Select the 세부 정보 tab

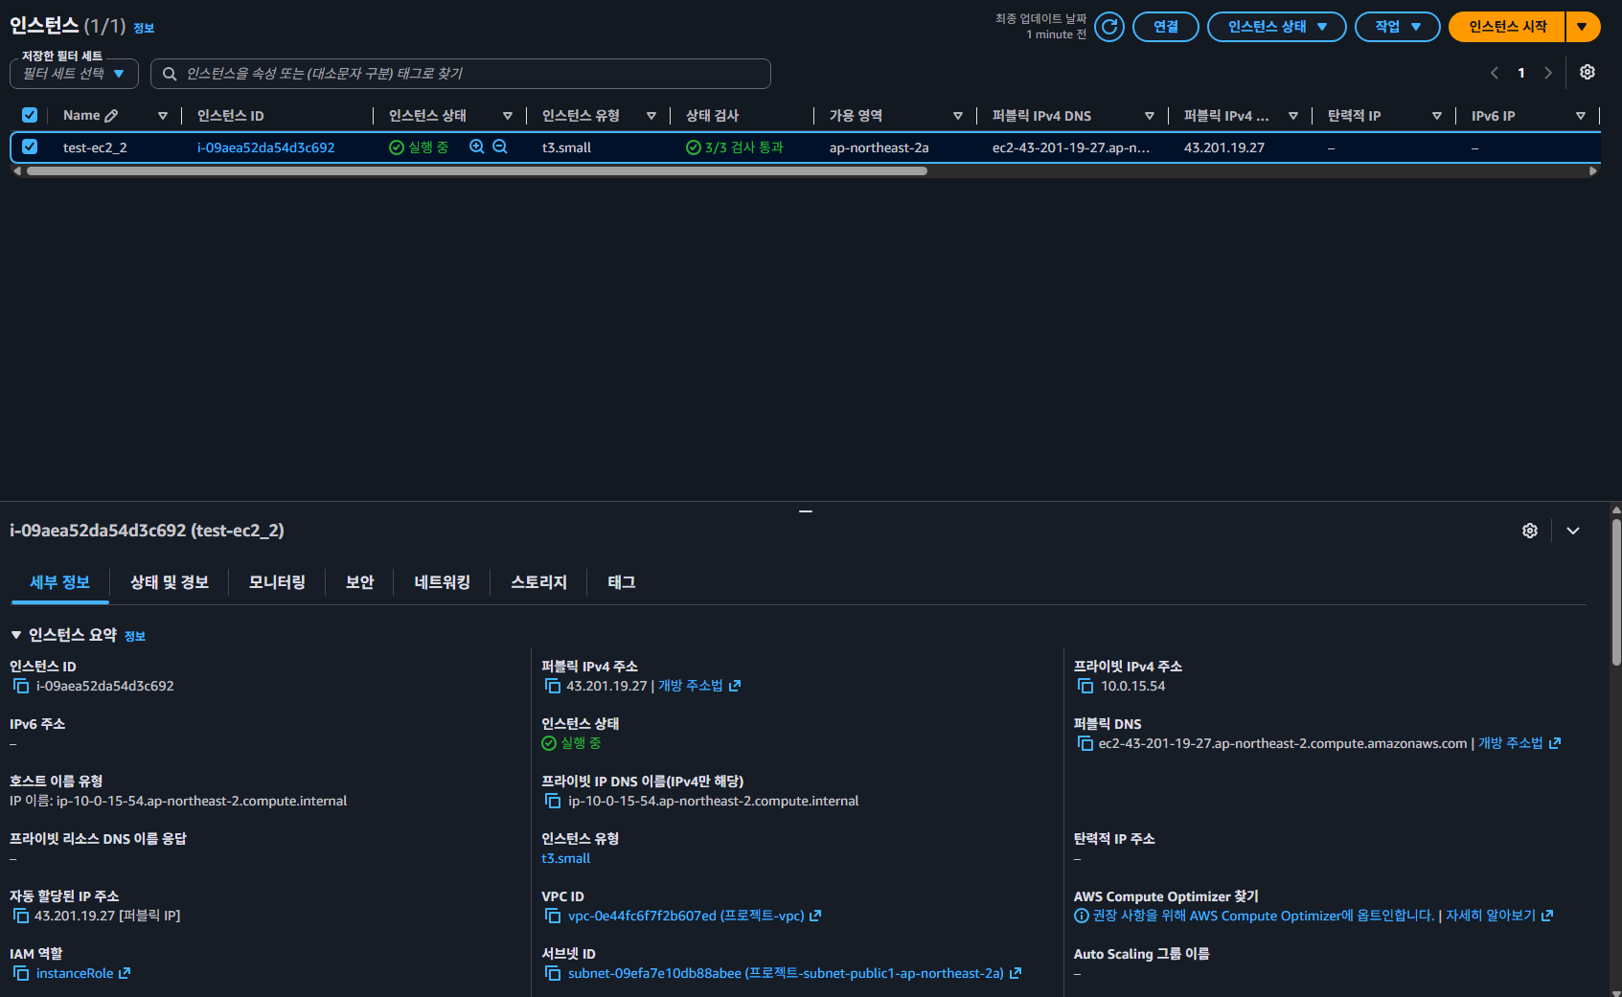[59, 582]
